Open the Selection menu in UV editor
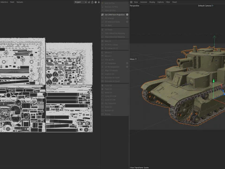This screenshot has width=225, height=169. point(4,2)
